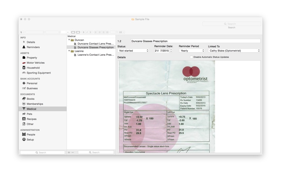Align text left in toolbar
Screen dimensions: 281x175
96,32
